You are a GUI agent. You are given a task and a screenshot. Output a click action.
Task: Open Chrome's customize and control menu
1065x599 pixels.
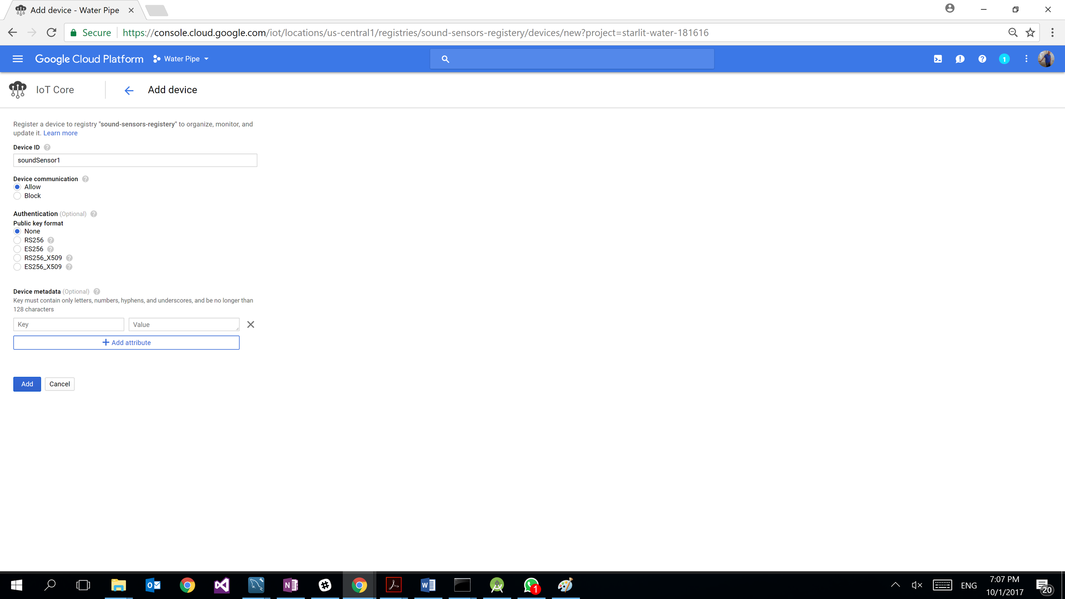1052,33
